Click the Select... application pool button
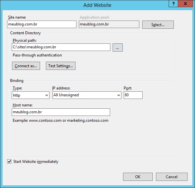This screenshot has height=188, width=195. pyautogui.click(x=158, y=25)
